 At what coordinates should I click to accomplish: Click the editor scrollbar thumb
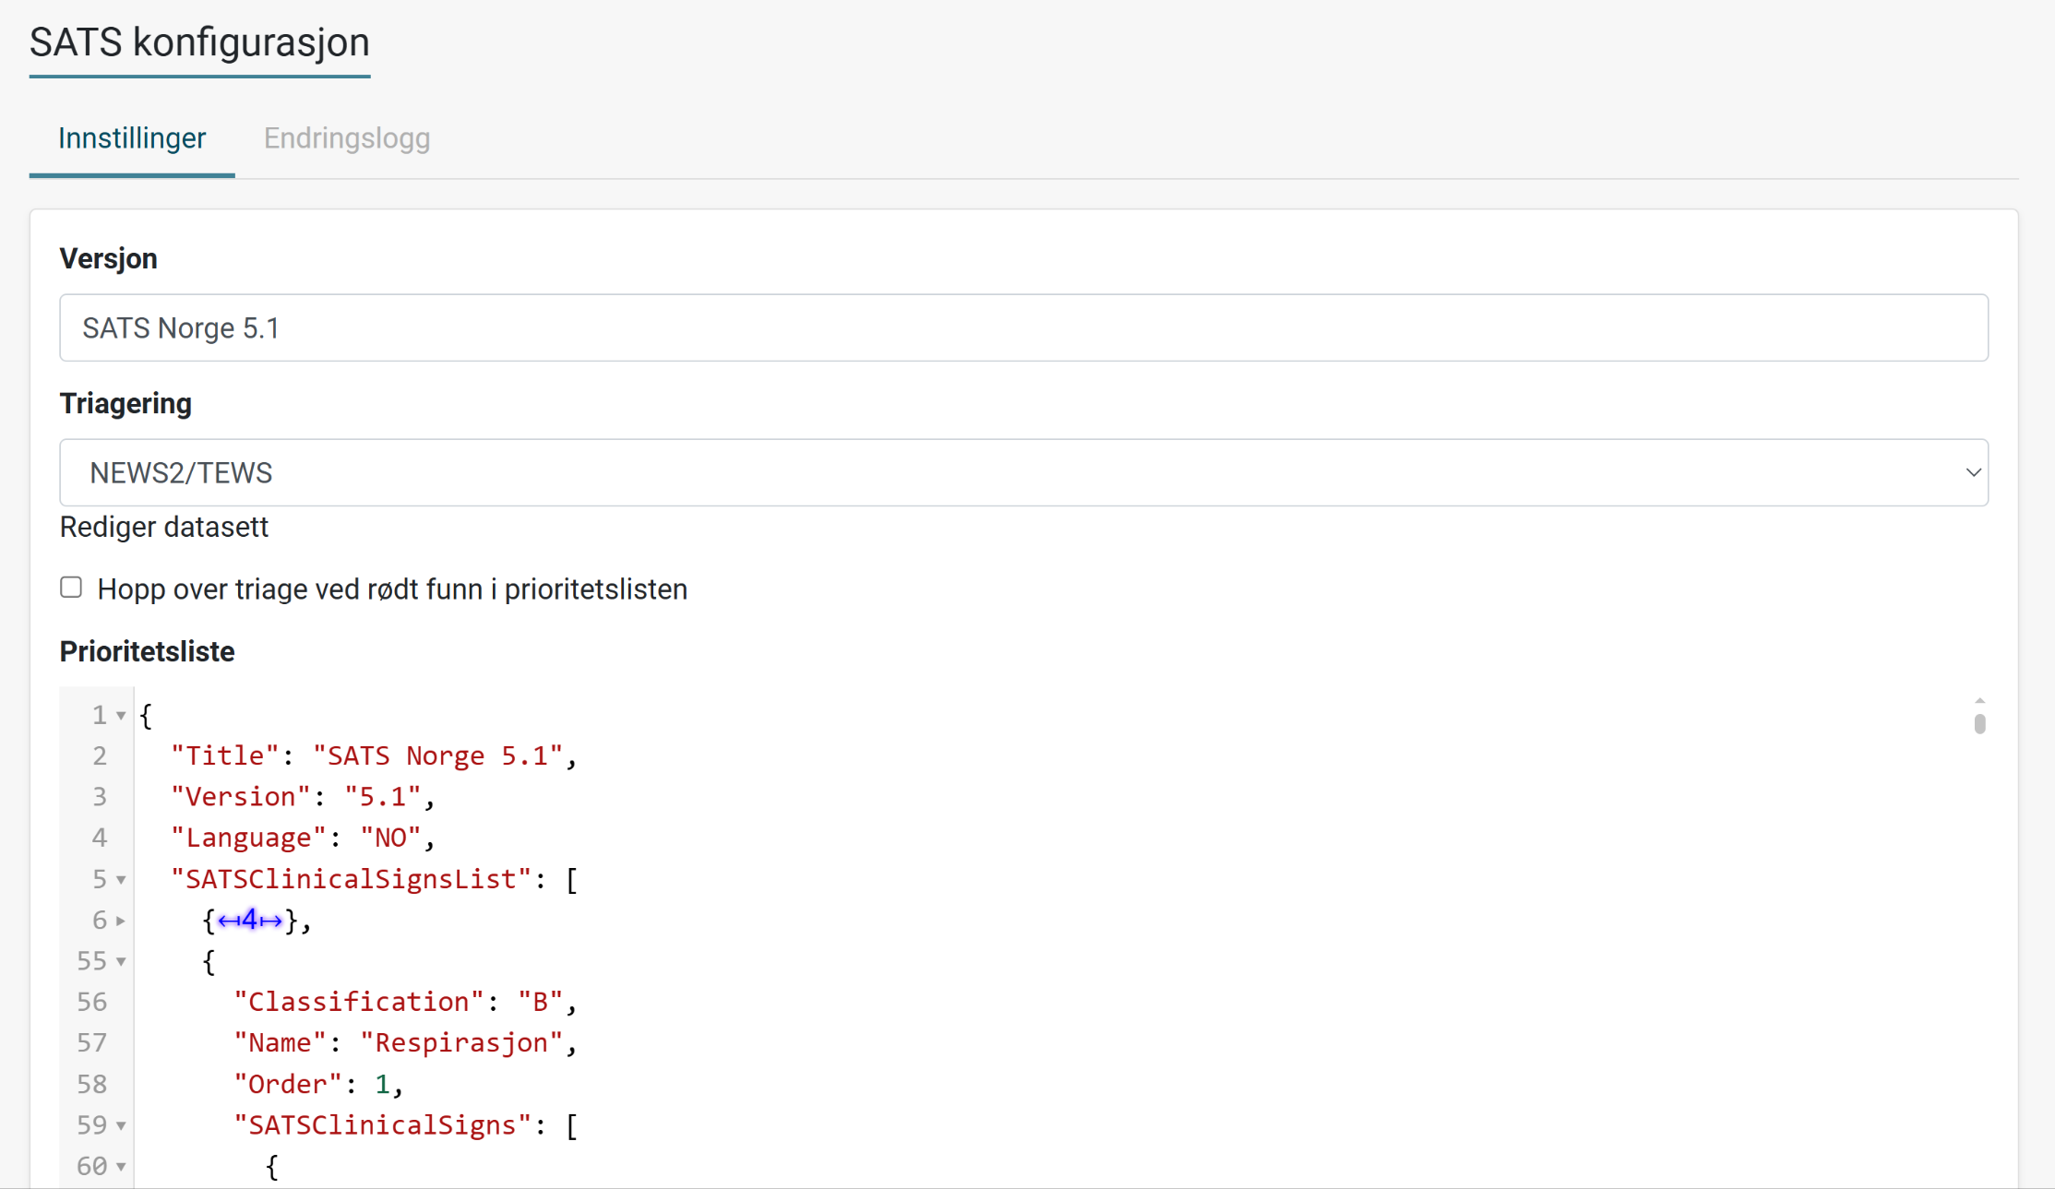(1979, 724)
